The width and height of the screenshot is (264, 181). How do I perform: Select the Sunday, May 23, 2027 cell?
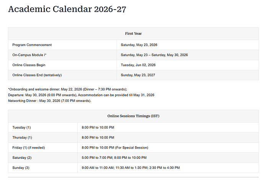(138, 75)
